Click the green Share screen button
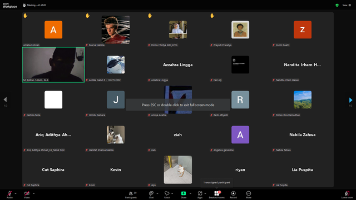The image size is (356, 200). pos(184,193)
